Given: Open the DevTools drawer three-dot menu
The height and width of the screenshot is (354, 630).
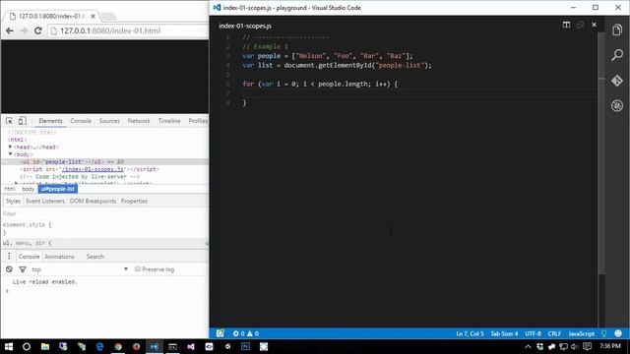Looking at the screenshot, I should click(x=9, y=256).
